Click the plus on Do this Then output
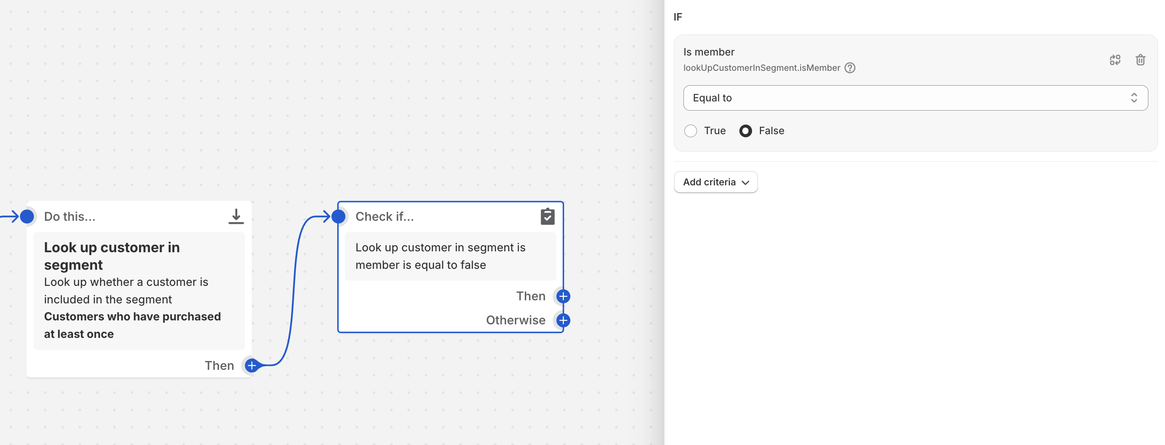Screen dimensions: 1165x445 [252, 365]
